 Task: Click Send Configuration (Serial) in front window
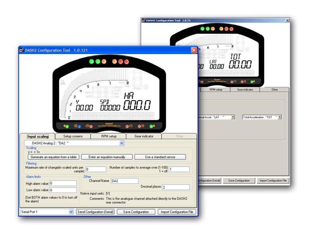95,212
